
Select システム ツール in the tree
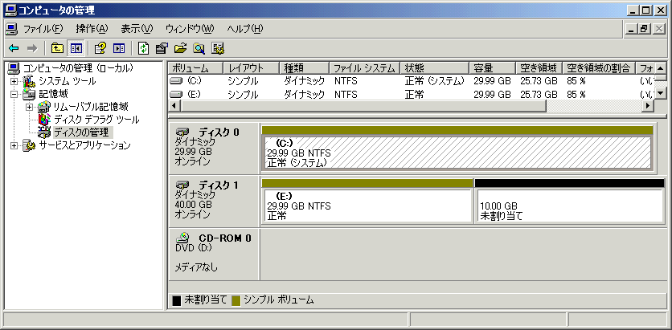click(68, 81)
